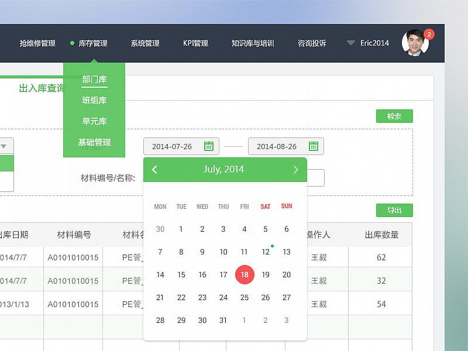Open the start date calendar icon
468x351 pixels.
pyautogui.click(x=209, y=146)
